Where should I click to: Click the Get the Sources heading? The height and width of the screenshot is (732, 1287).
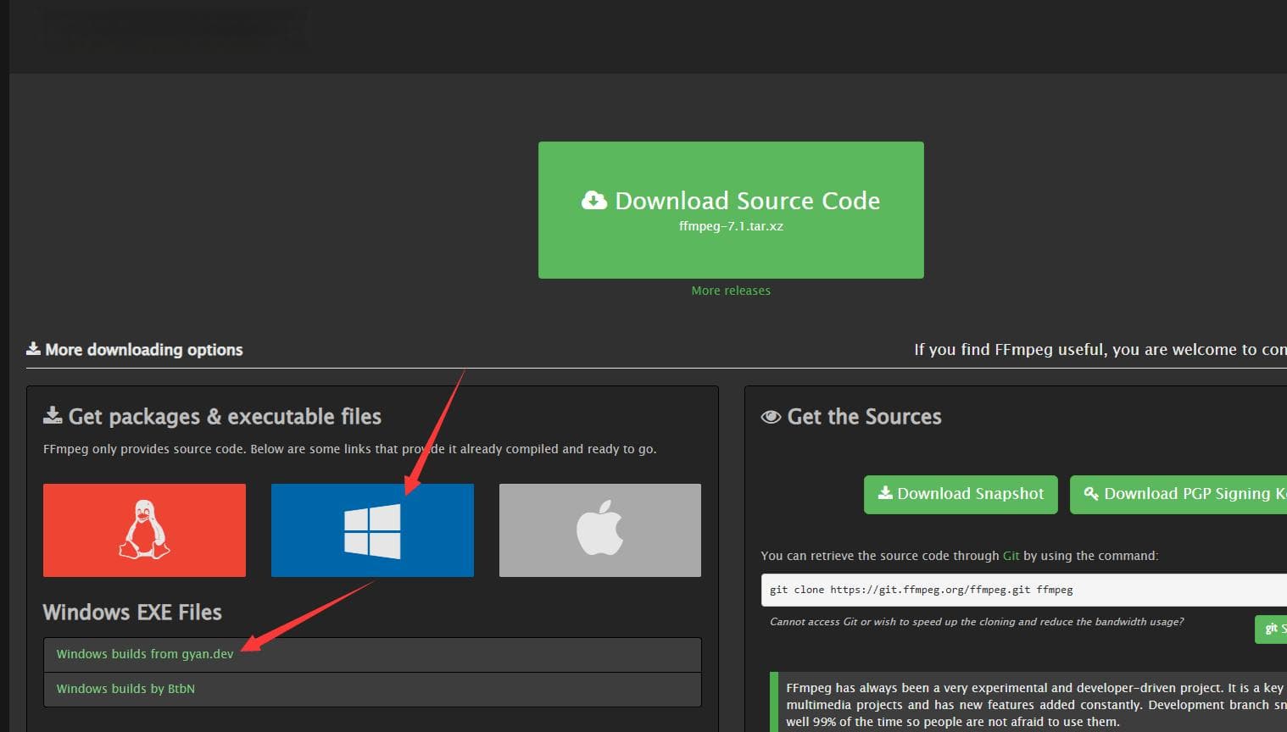point(851,417)
